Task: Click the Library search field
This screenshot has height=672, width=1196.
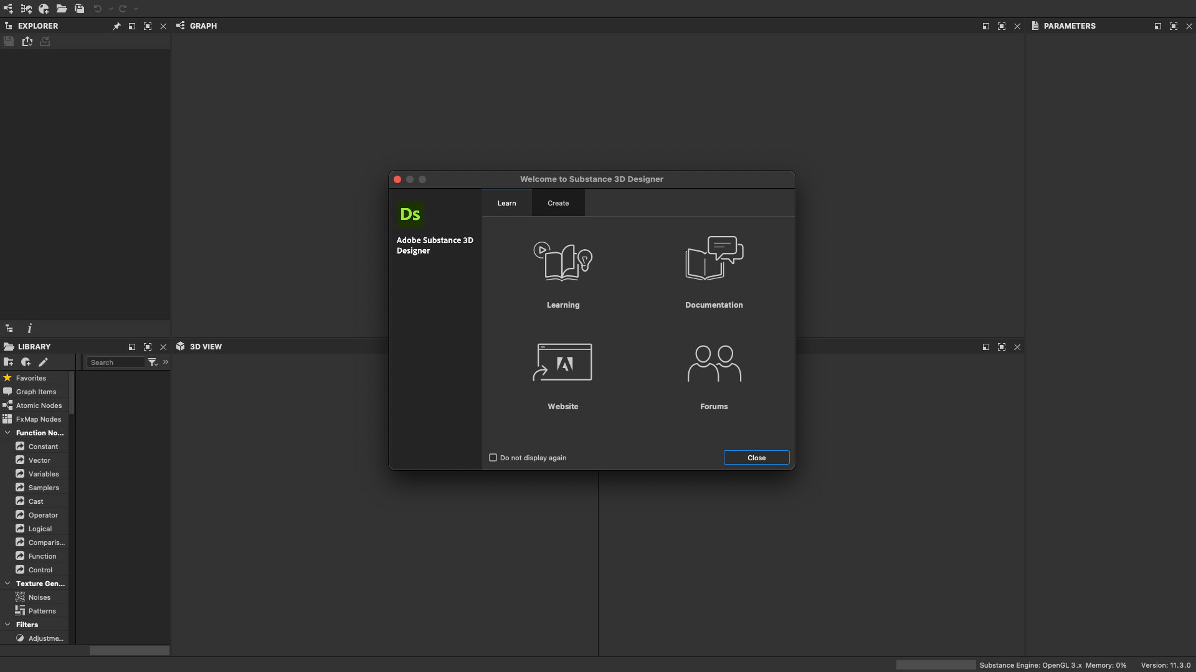Action: click(x=115, y=362)
